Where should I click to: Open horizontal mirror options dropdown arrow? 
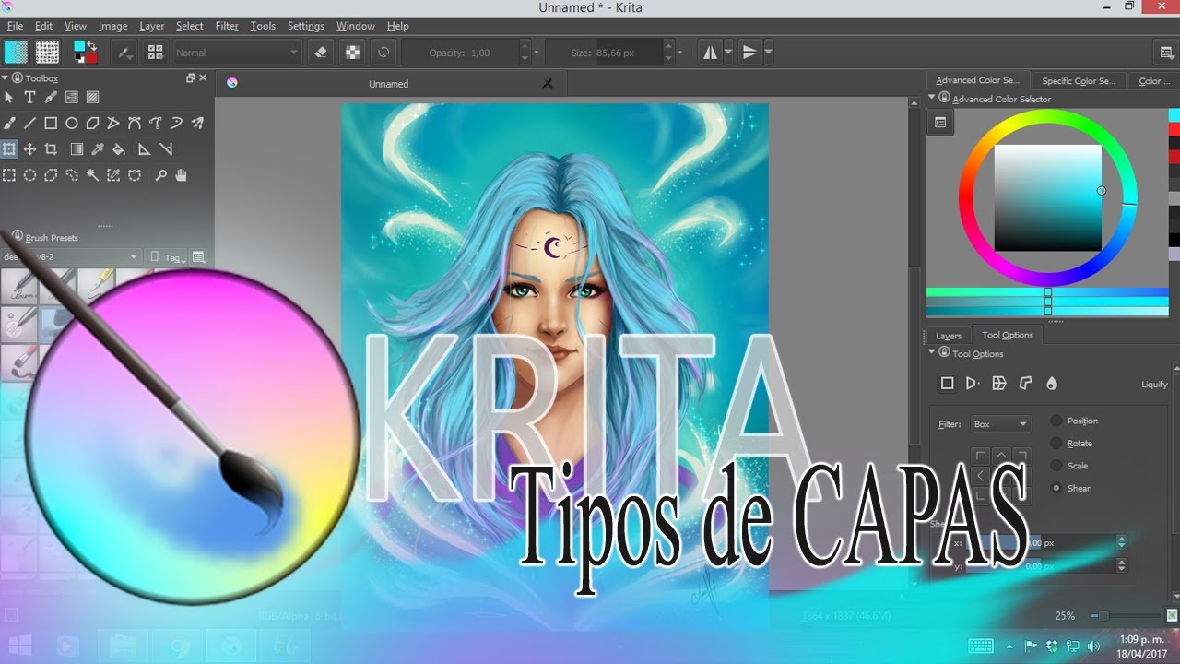coord(728,53)
